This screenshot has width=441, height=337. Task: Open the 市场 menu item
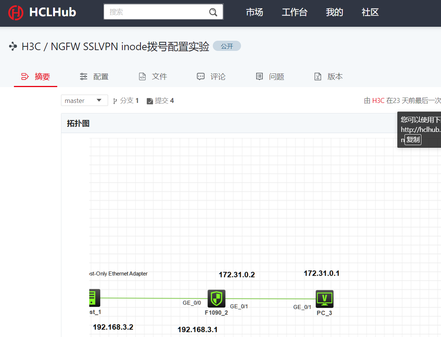(x=255, y=12)
